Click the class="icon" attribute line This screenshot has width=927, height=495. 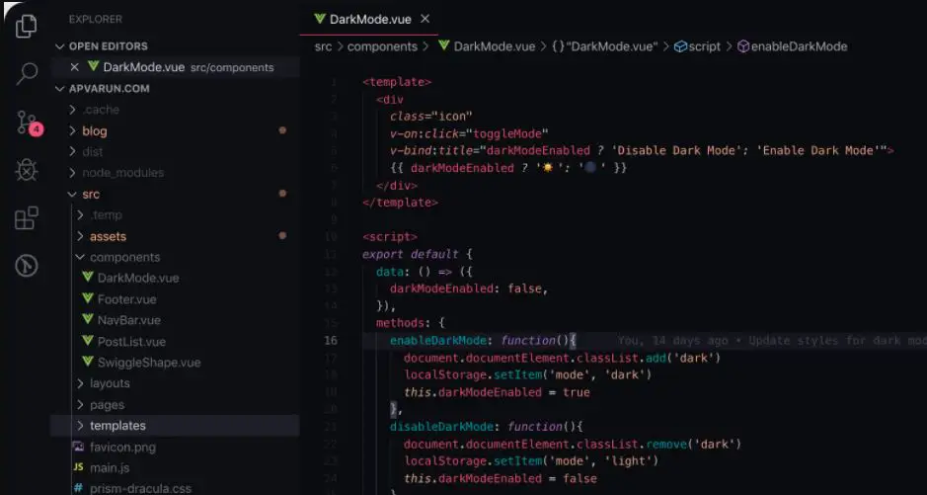click(431, 117)
